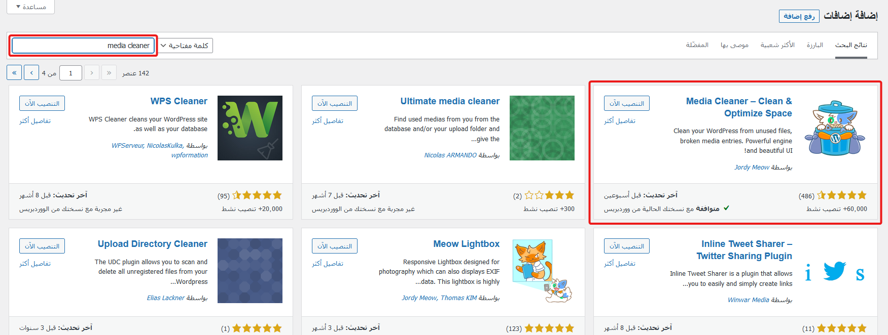
Task: Install WPS Cleaner now
Action: tap(42, 103)
